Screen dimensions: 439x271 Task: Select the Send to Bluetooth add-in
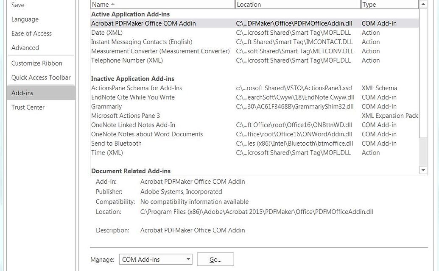116,143
